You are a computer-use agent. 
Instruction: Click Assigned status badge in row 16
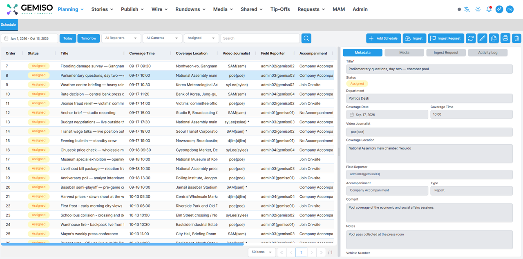pyautogui.click(x=39, y=150)
